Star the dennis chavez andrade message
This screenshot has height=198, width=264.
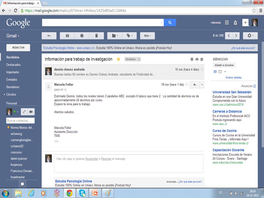(x=202, y=69)
